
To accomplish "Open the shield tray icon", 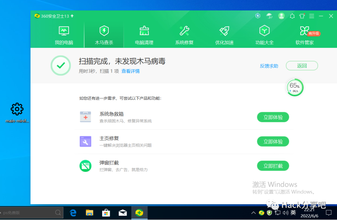I will click(x=269, y=213).
